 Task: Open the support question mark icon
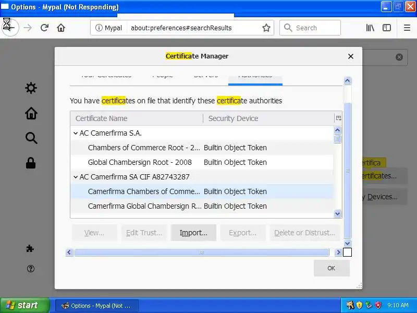31,269
